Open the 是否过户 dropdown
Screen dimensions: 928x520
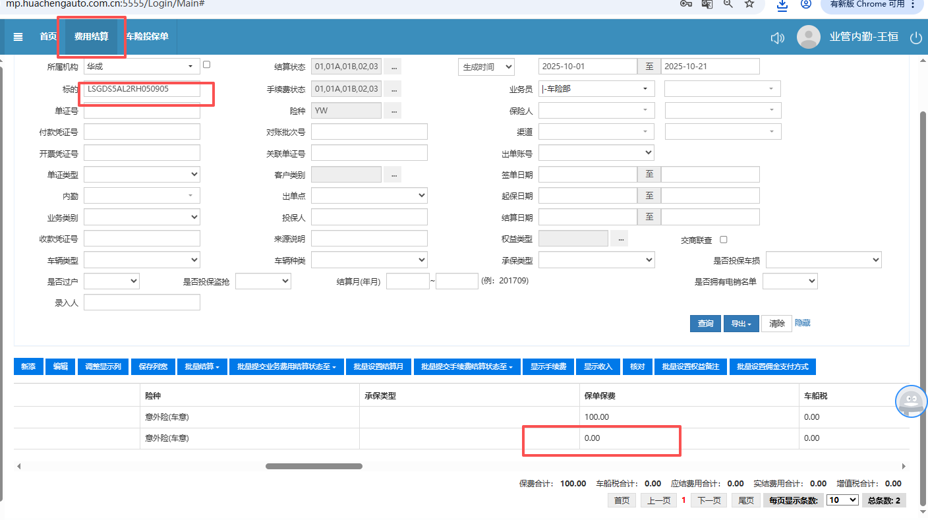[111, 281]
